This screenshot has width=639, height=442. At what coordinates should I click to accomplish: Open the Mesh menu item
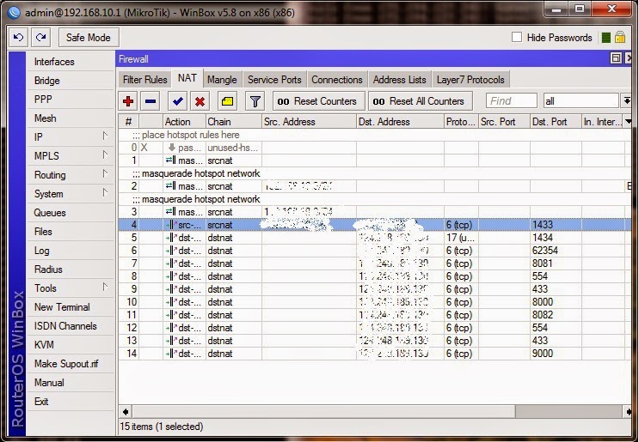pyautogui.click(x=71, y=118)
